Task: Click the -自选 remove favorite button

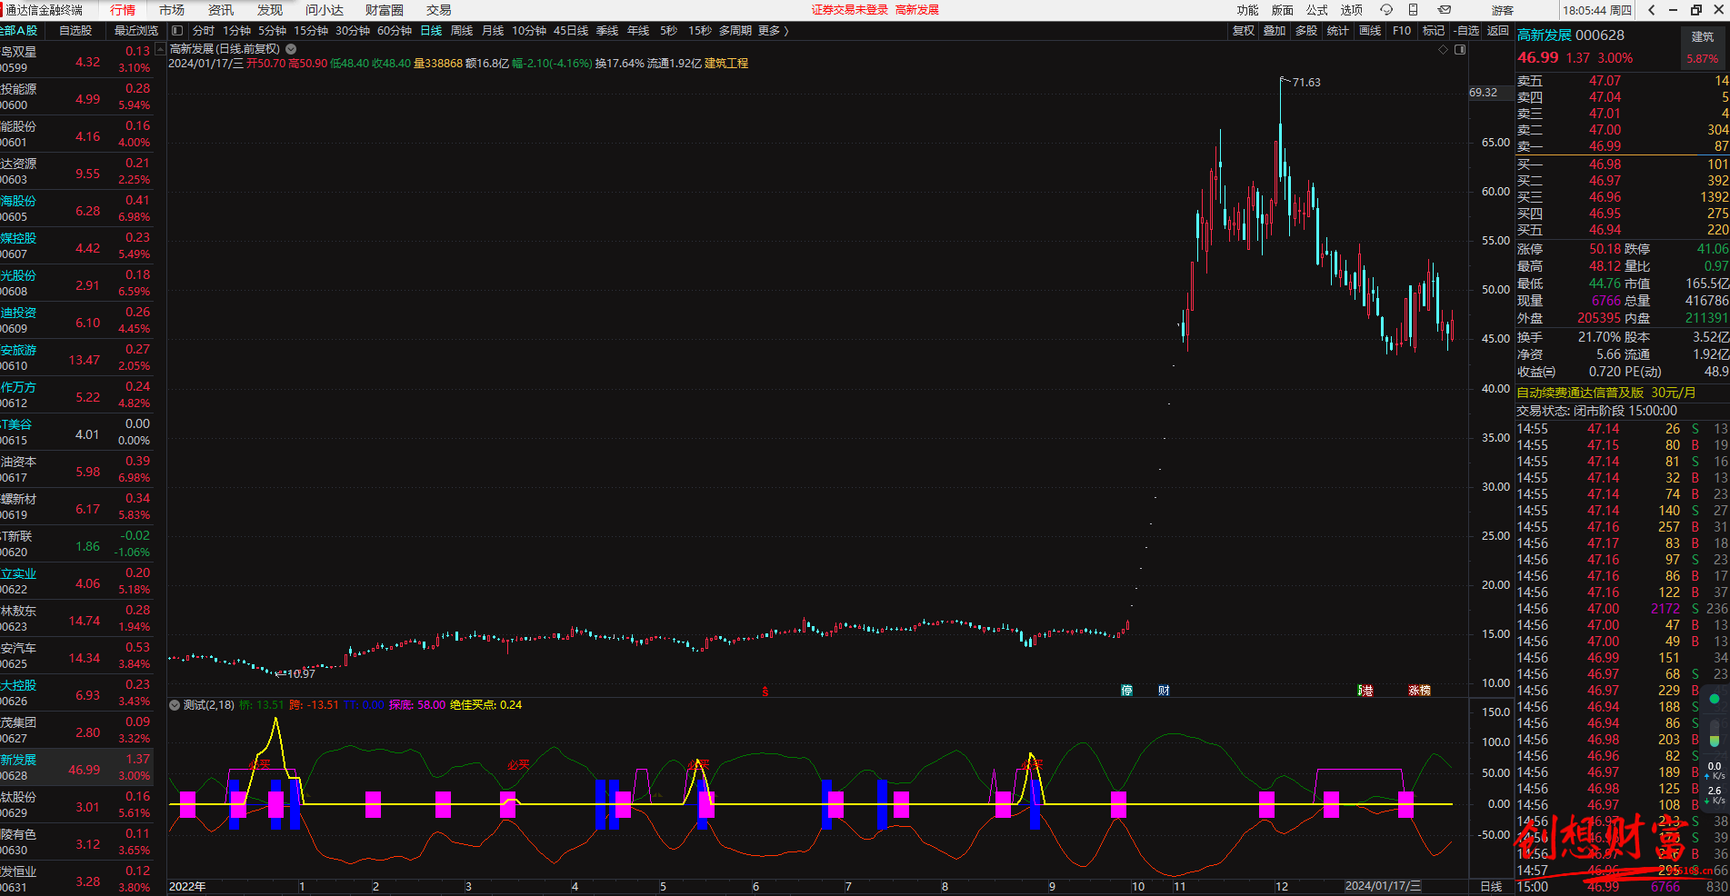Action: pos(1465,31)
